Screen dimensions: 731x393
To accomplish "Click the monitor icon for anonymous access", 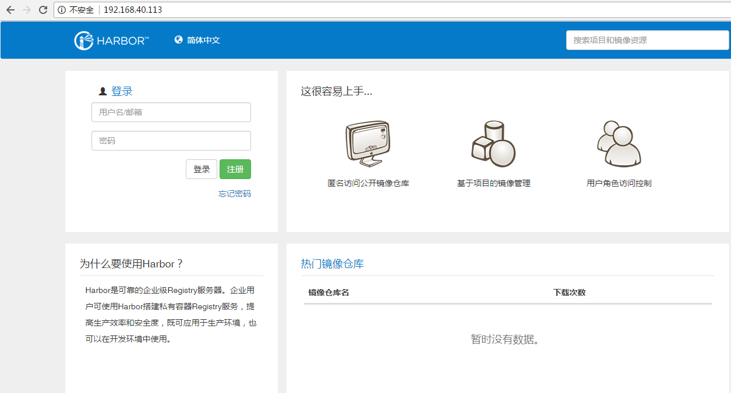I will [367, 144].
